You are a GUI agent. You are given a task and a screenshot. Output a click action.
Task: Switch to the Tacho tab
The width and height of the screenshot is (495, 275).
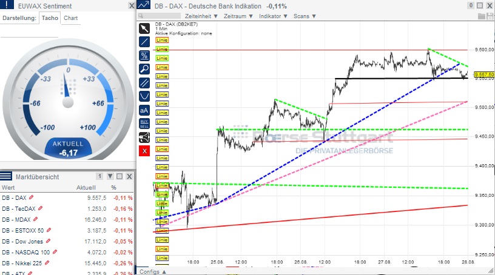(x=50, y=18)
